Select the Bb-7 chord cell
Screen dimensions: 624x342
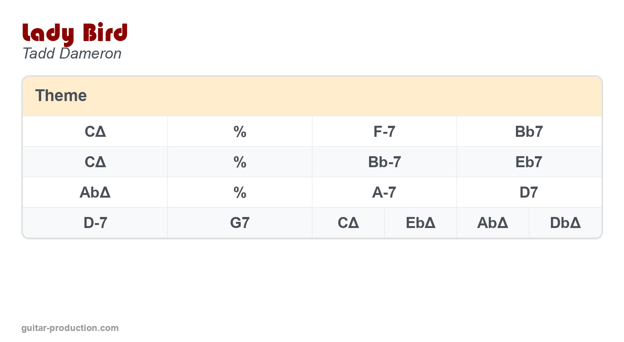pyautogui.click(x=384, y=162)
